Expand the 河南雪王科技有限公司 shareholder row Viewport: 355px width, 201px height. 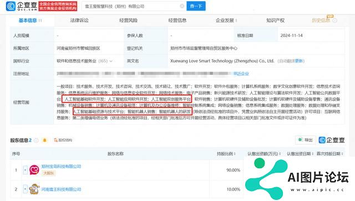(25, 189)
